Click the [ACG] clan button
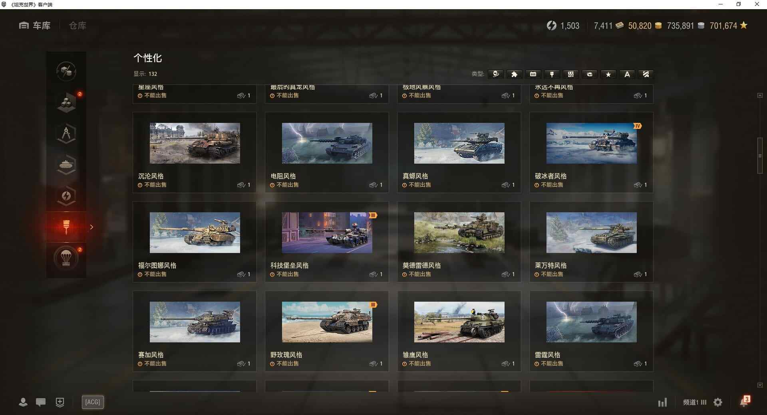 pos(93,402)
